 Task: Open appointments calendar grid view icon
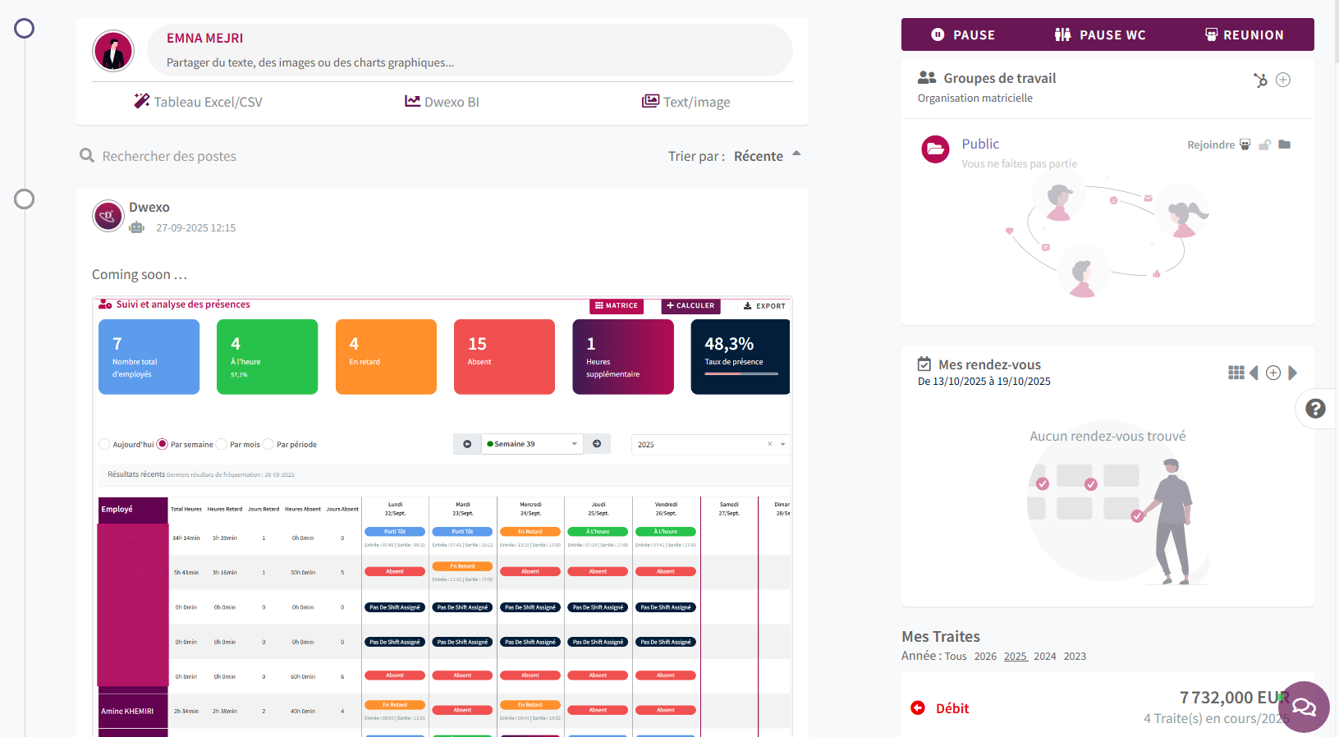point(1236,373)
